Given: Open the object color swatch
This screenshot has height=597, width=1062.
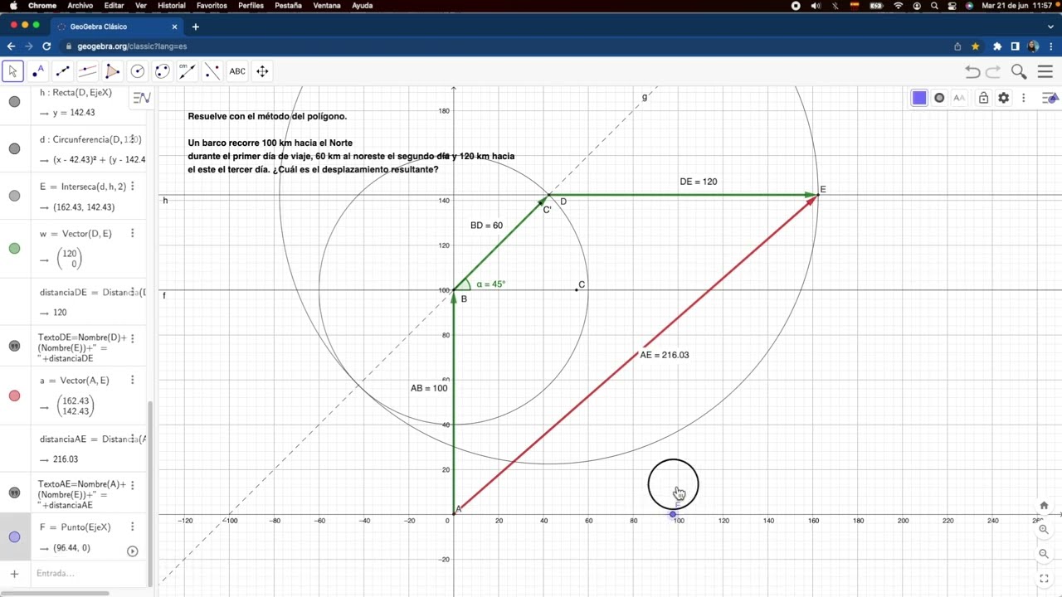Looking at the screenshot, I should [919, 98].
